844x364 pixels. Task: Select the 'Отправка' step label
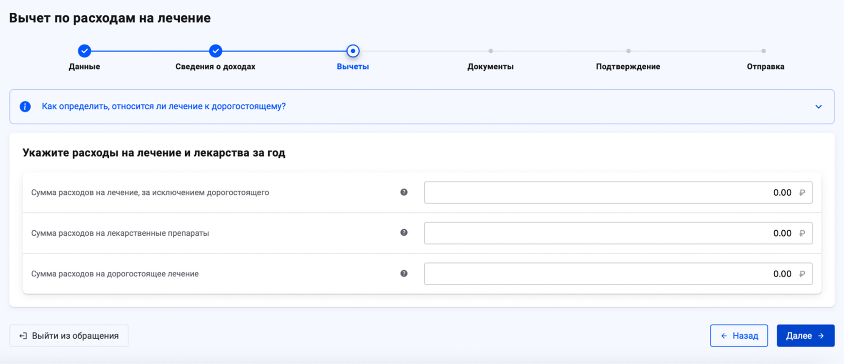click(766, 66)
